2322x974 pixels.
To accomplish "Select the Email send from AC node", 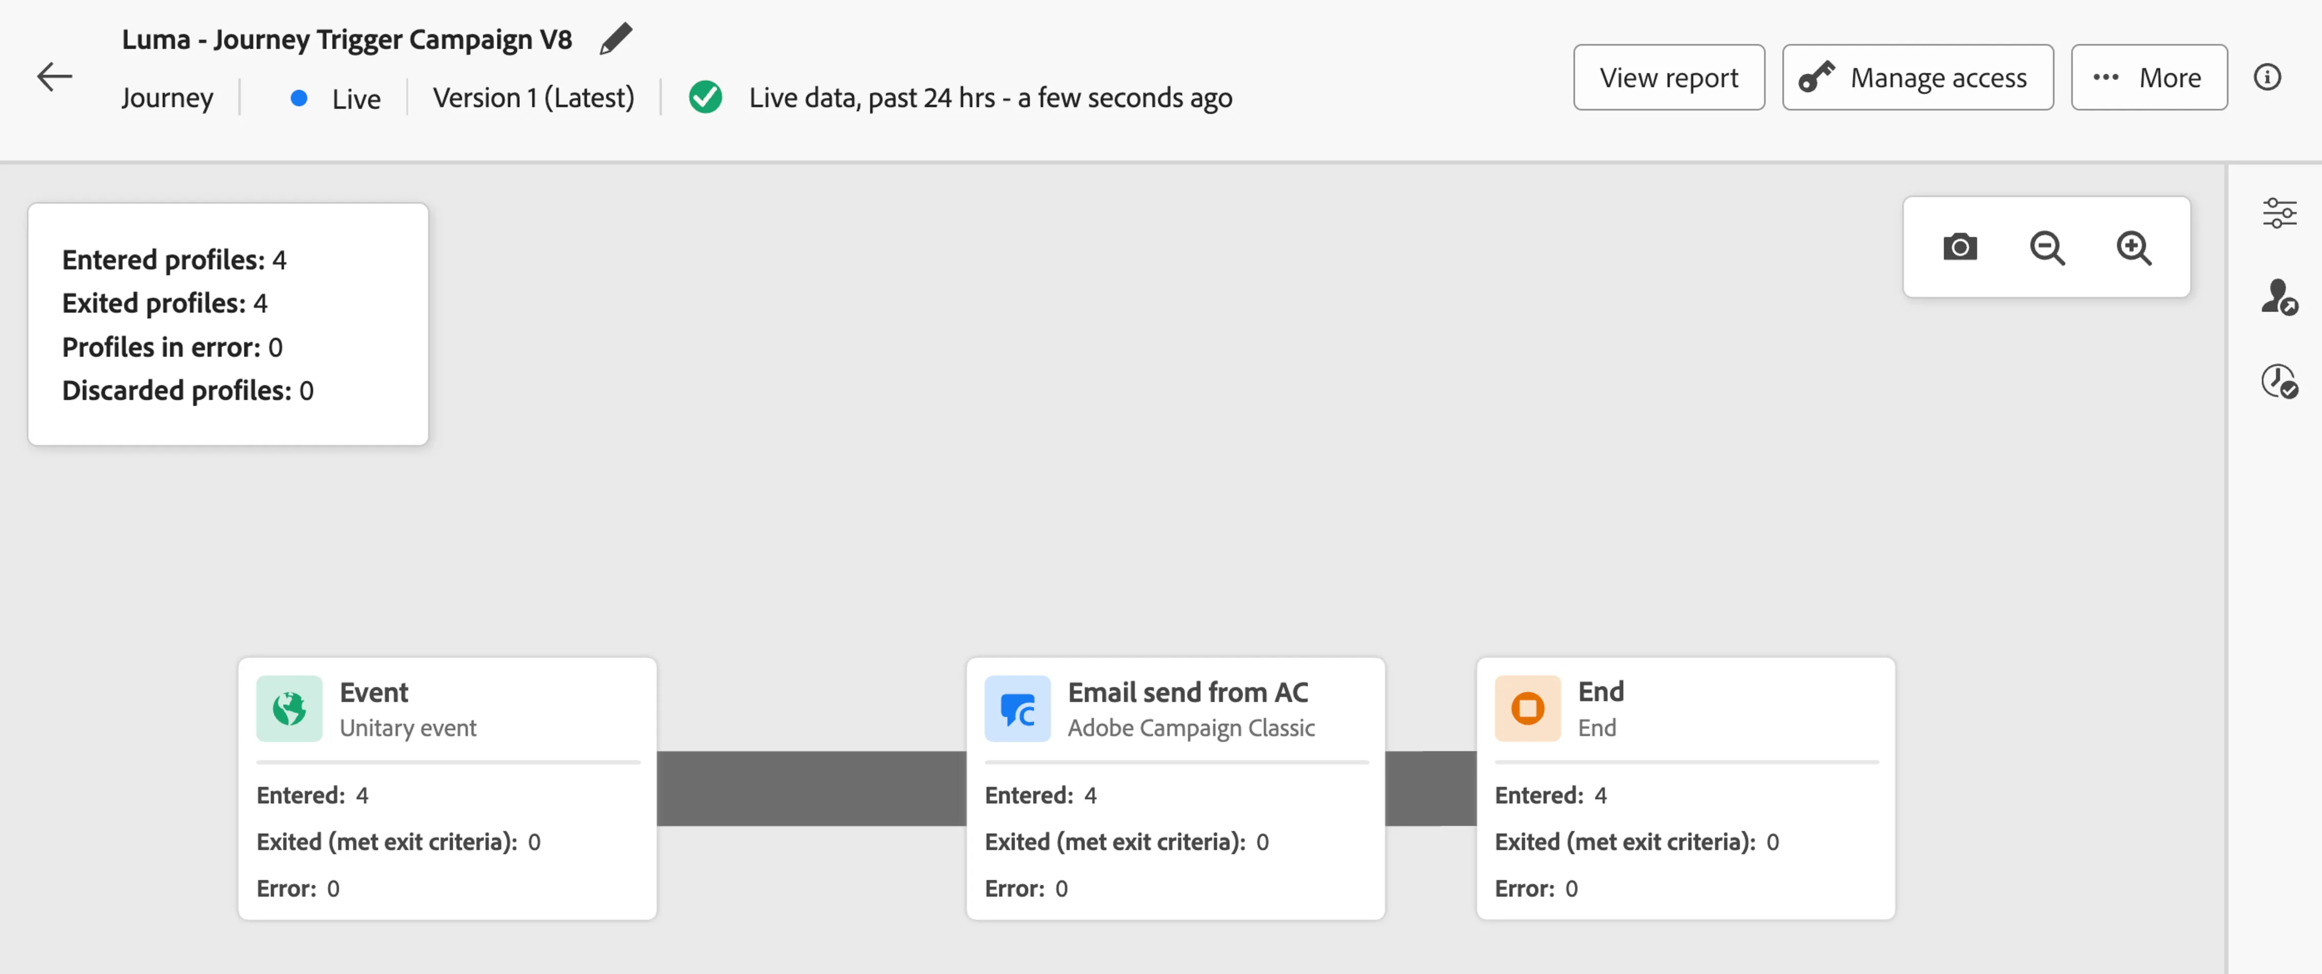I will point(1175,789).
